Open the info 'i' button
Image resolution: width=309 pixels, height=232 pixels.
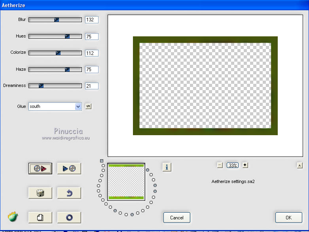pos(167,167)
